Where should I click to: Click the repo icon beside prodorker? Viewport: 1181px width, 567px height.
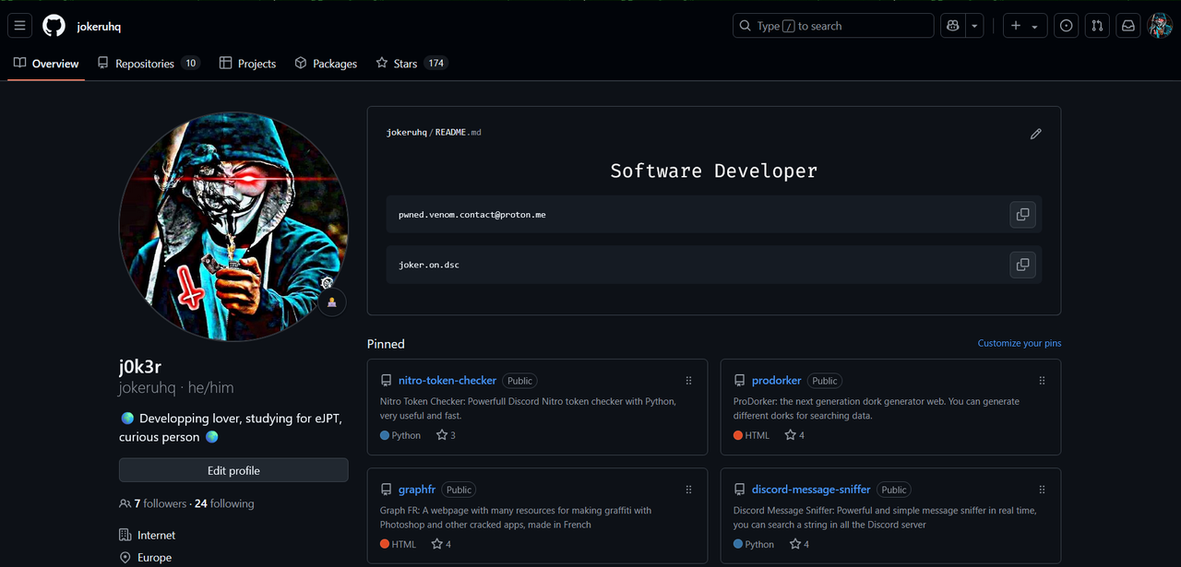(x=740, y=381)
